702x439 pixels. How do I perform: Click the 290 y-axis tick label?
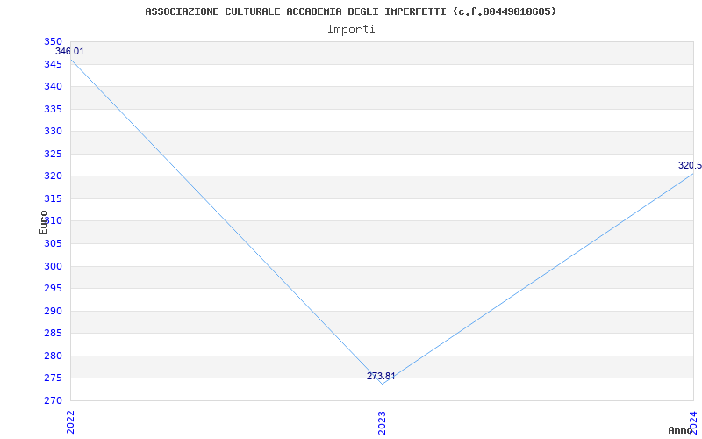click(53, 312)
